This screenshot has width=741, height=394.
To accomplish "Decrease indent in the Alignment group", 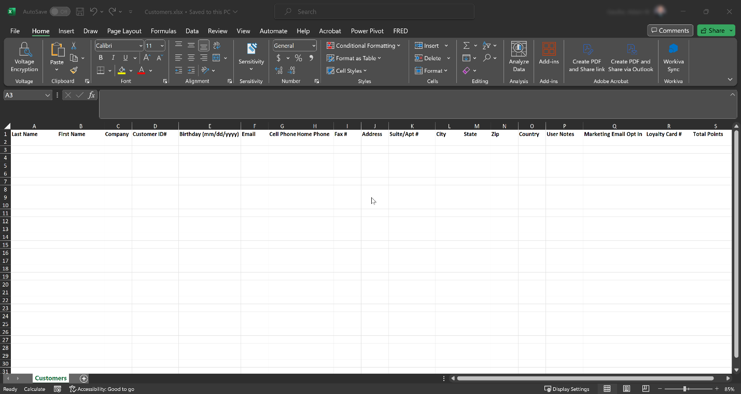I will (x=178, y=70).
